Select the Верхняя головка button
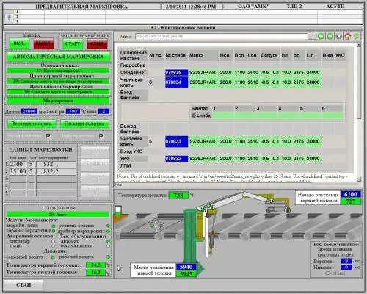Screen dimensions: 367x294 coord(32,123)
